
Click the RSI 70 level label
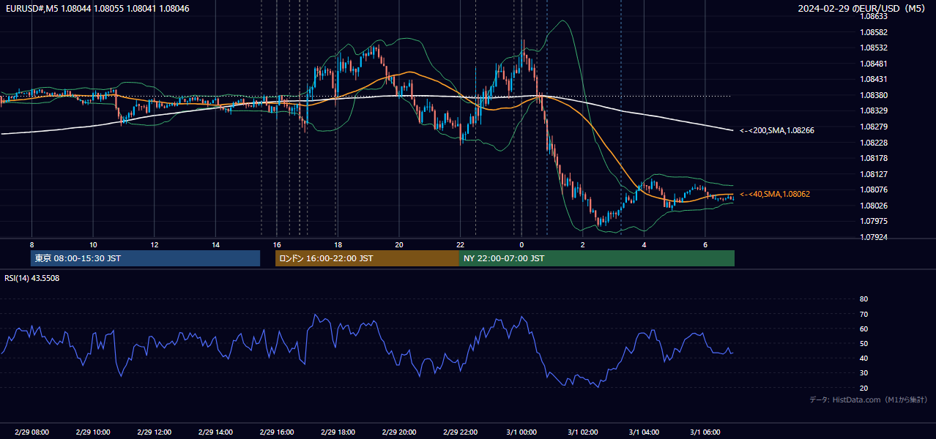tap(863, 314)
